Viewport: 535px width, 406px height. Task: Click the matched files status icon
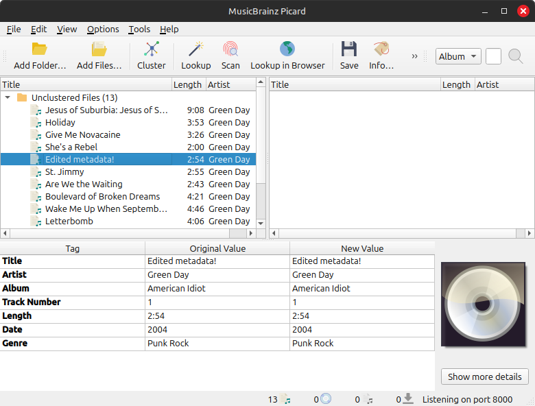(x=368, y=399)
